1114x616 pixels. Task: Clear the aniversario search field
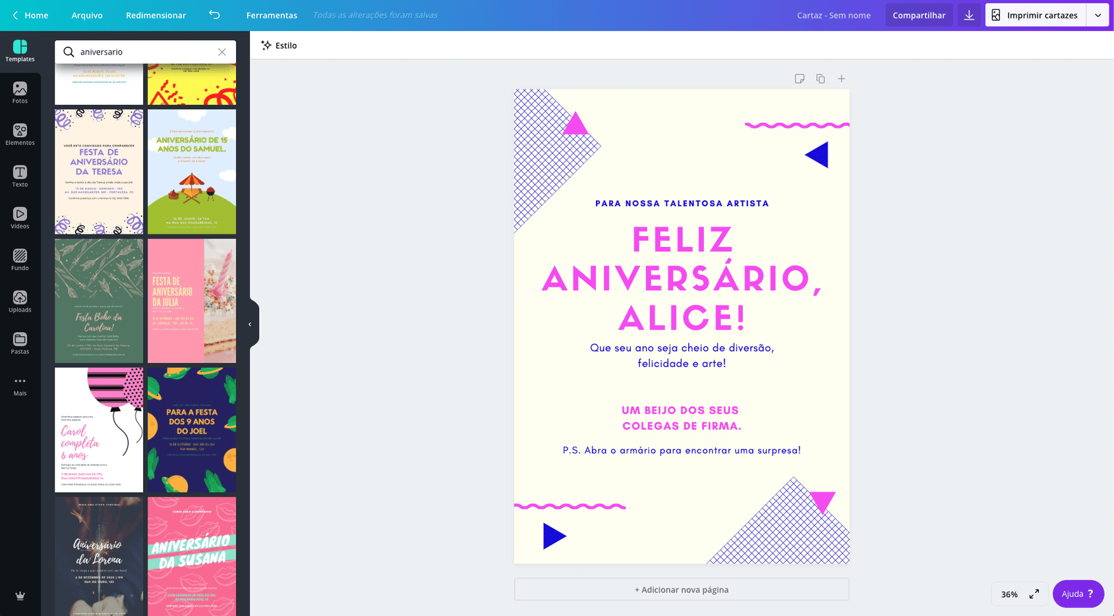222,52
